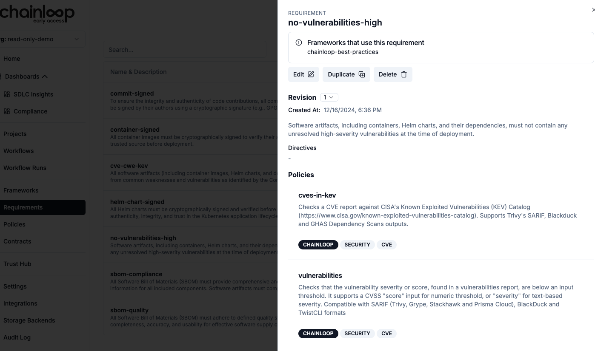
Task: Close the requirement detail panel
Action: pos(593,10)
